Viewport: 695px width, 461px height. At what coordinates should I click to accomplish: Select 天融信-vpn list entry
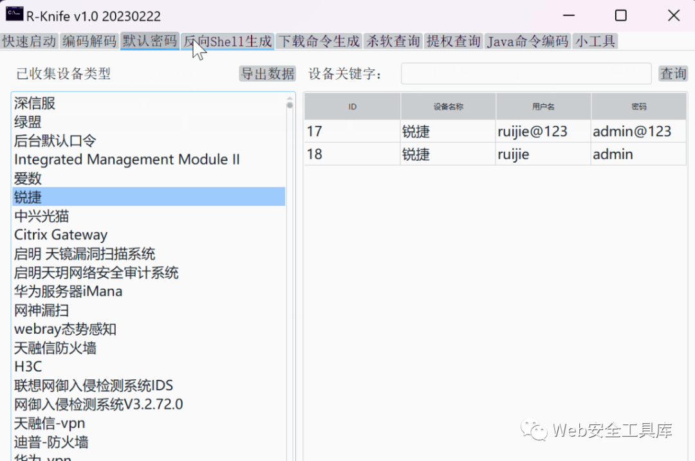coord(149,423)
